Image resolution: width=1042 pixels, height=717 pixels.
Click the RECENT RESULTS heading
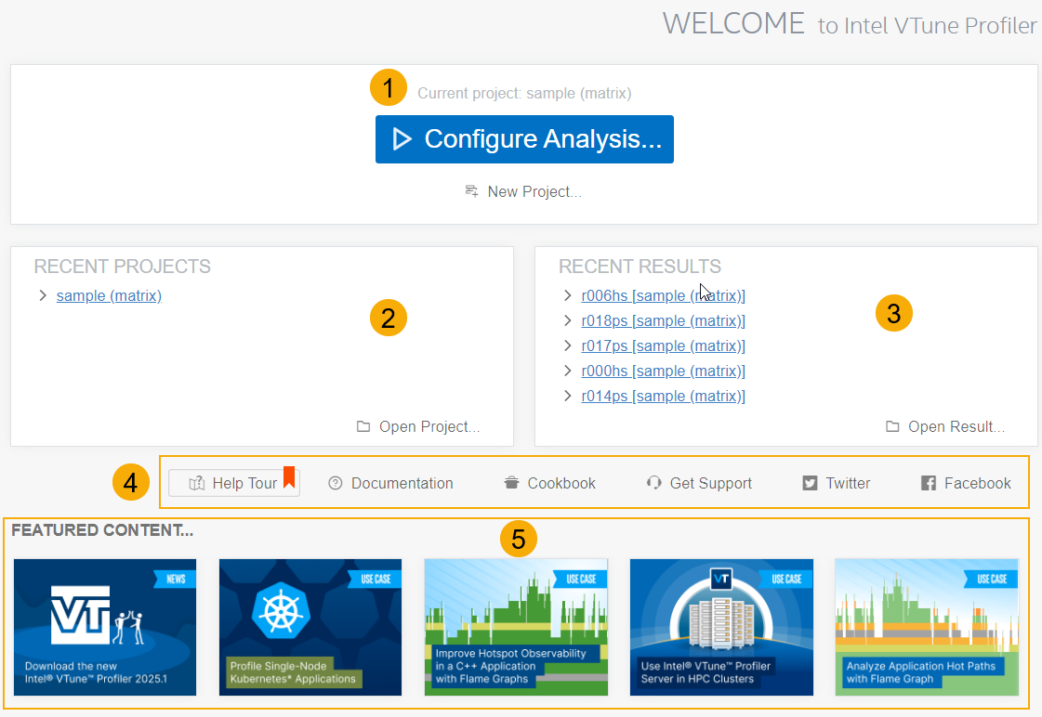(640, 267)
